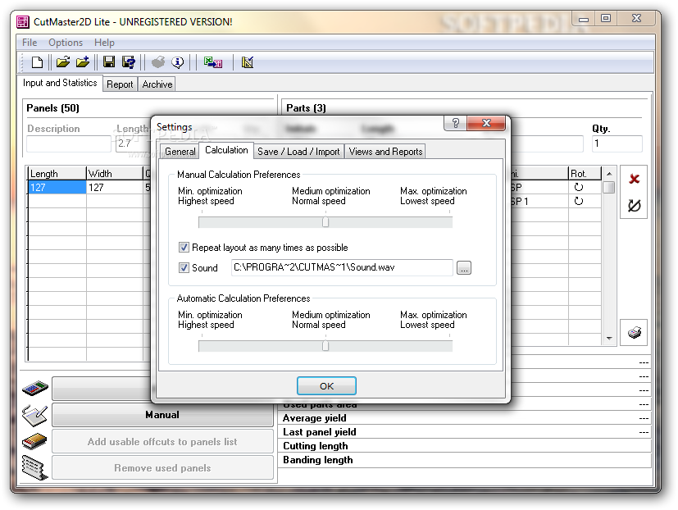Image resolution: width=678 pixels, height=510 pixels.
Task: Switch to the Archive tab
Action: 157,84
